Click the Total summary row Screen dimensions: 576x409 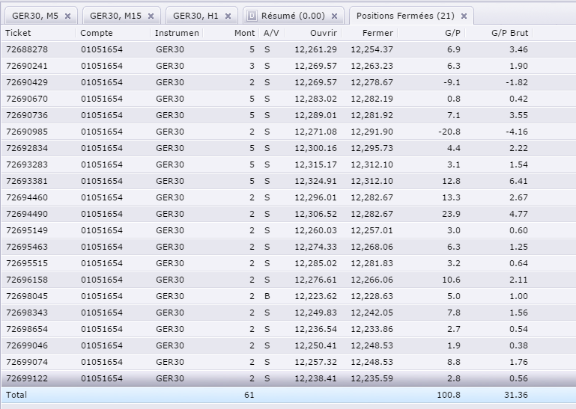(x=288, y=395)
